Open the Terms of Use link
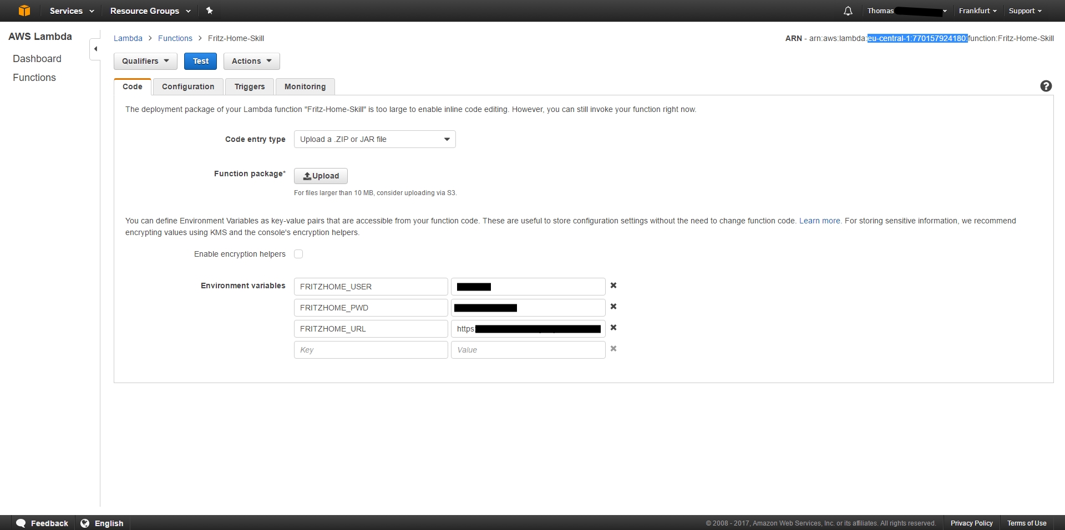The width and height of the screenshot is (1065, 530). point(1027,523)
